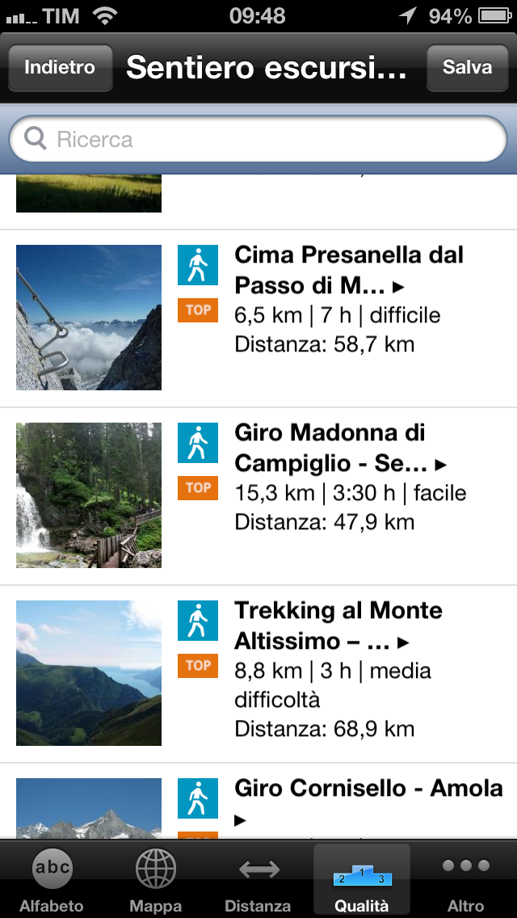Tap the hiking icon beside Cima Presanella
Viewport: 517px width, 918px height.
tap(198, 265)
